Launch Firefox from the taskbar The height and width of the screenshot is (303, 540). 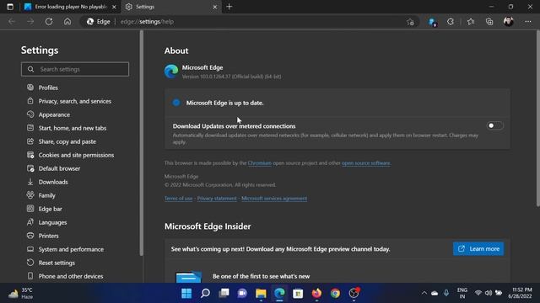tap(316, 294)
